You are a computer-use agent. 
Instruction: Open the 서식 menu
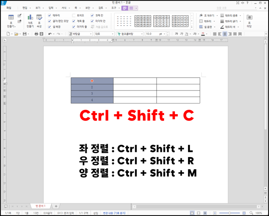(x=64, y=9)
